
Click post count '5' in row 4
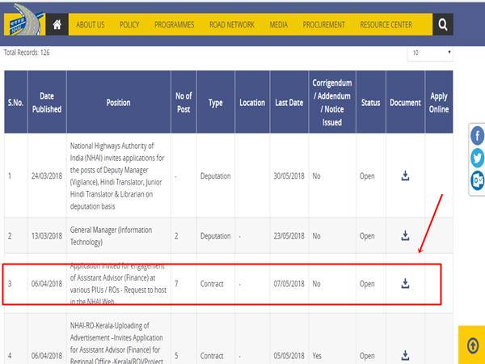coord(176,356)
